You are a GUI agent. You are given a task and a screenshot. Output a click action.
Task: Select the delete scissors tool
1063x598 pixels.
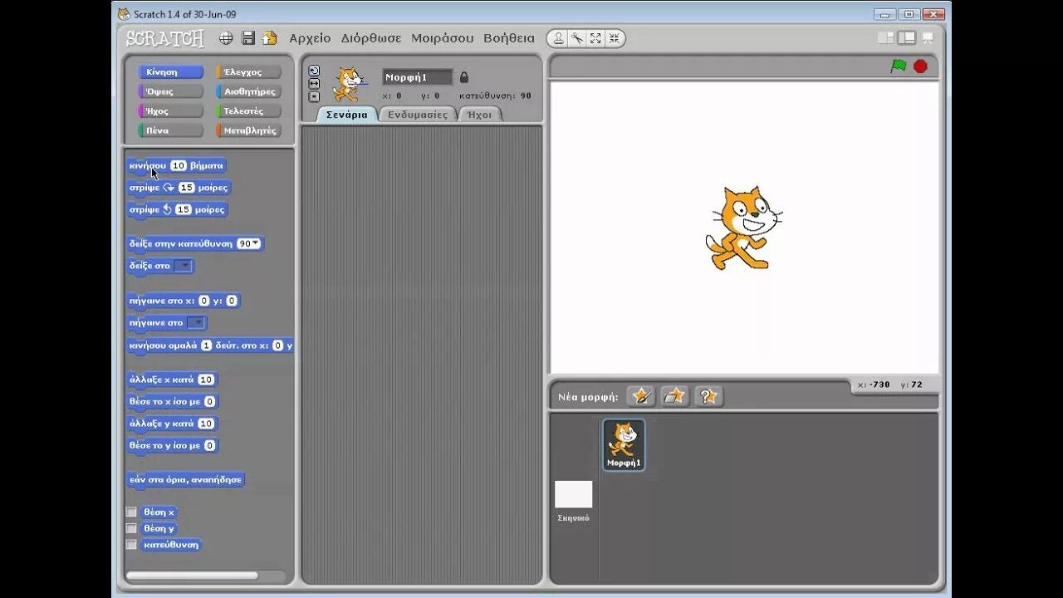[x=577, y=38]
